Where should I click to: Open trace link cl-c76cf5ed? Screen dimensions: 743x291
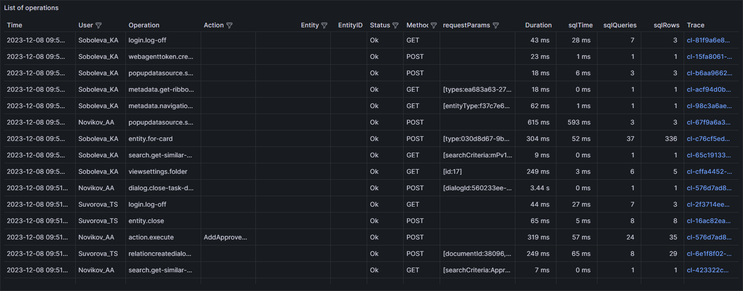click(x=708, y=139)
